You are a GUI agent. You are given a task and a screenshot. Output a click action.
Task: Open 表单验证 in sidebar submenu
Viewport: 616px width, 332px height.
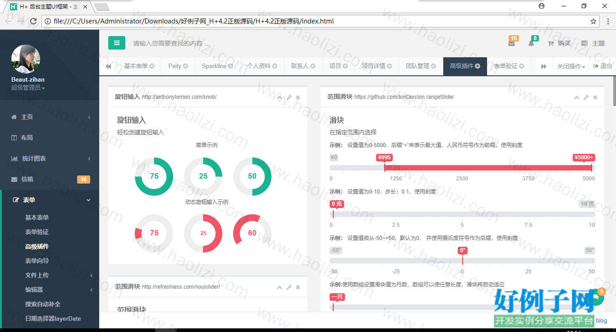tap(37, 232)
